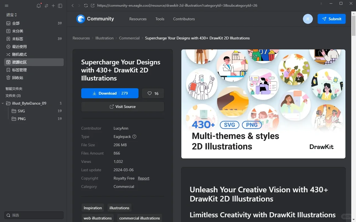This screenshot has height=222, width=356.
Task: Click the SVG folder icon
Action: click(x=14, y=111)
